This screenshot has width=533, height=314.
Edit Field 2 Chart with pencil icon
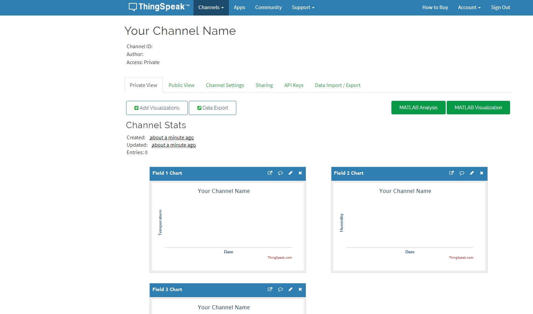[472, 173]
